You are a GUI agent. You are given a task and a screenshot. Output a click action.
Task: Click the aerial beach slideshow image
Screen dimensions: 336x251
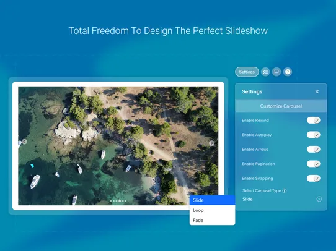(118, 146)
